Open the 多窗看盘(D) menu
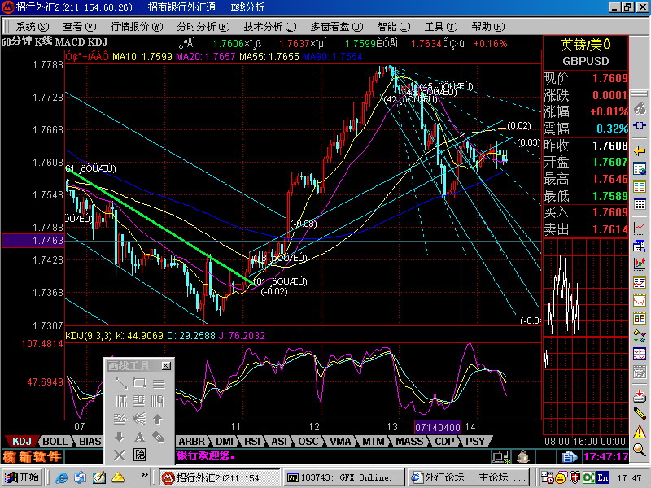The height and width of the screenshot is (488, 651). [x=337, y=27]
